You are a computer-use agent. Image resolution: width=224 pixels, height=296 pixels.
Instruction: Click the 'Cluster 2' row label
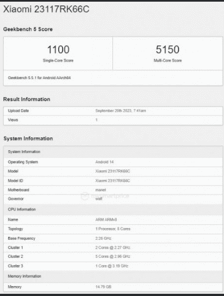click(15, 256)
